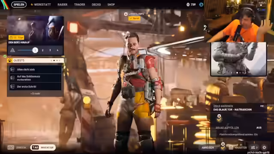Expand the Ziele anzeigen arrow

tap(262, 106)
